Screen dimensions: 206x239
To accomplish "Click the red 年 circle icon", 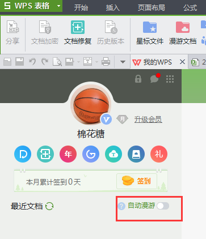I will click(x=68, y=154).
